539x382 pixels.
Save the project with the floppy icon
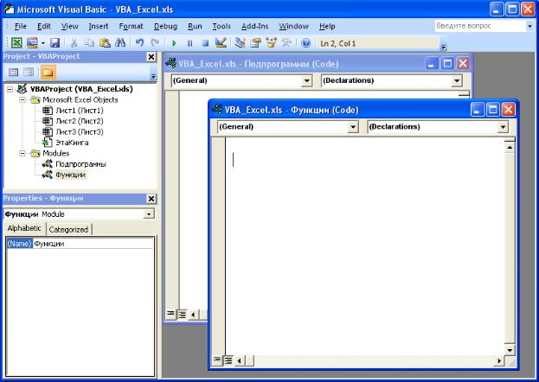pos(55,43)
